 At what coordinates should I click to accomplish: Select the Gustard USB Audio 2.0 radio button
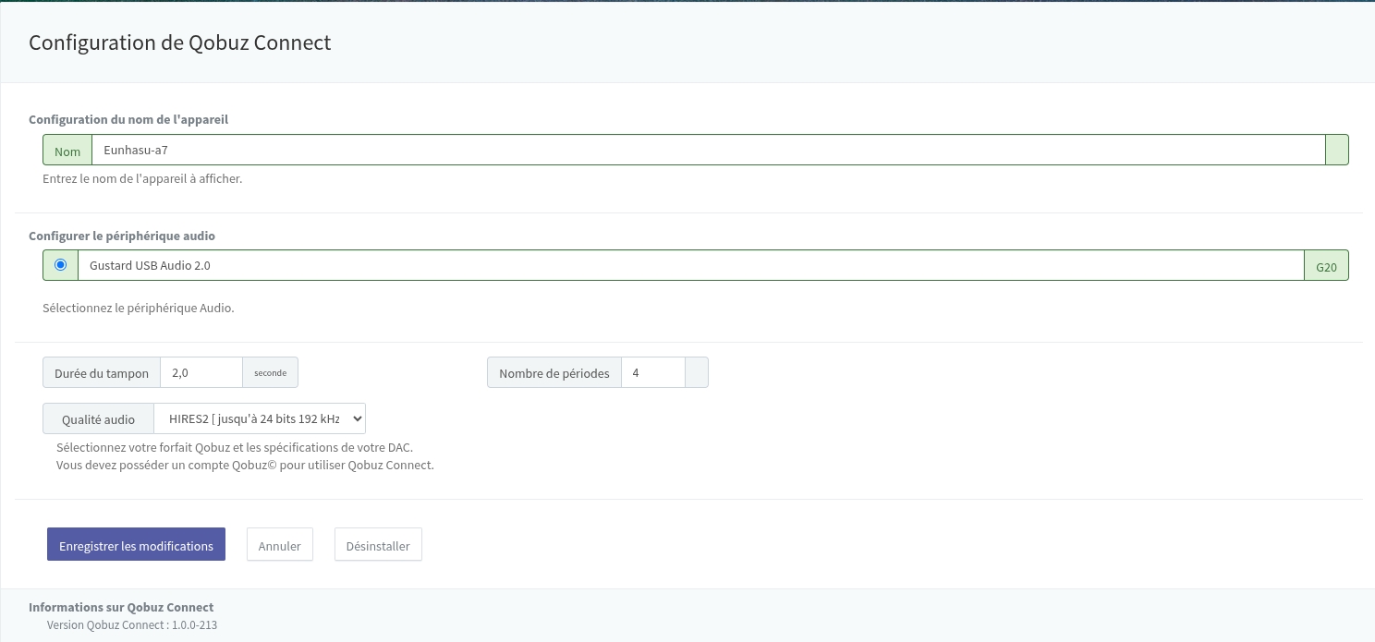coord(61,265)
